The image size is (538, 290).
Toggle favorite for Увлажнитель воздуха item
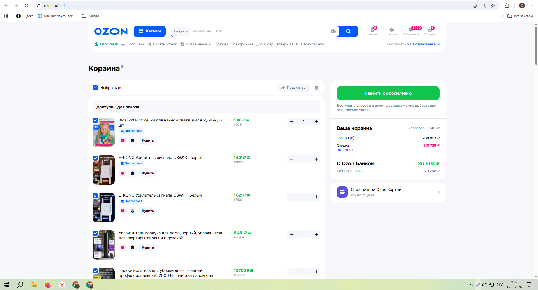(123, 247)
